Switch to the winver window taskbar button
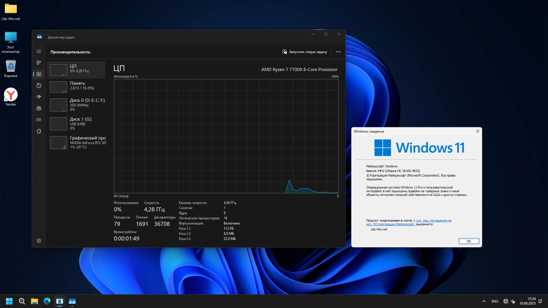This screenshot has height=308, width=548. pos(60,301)
